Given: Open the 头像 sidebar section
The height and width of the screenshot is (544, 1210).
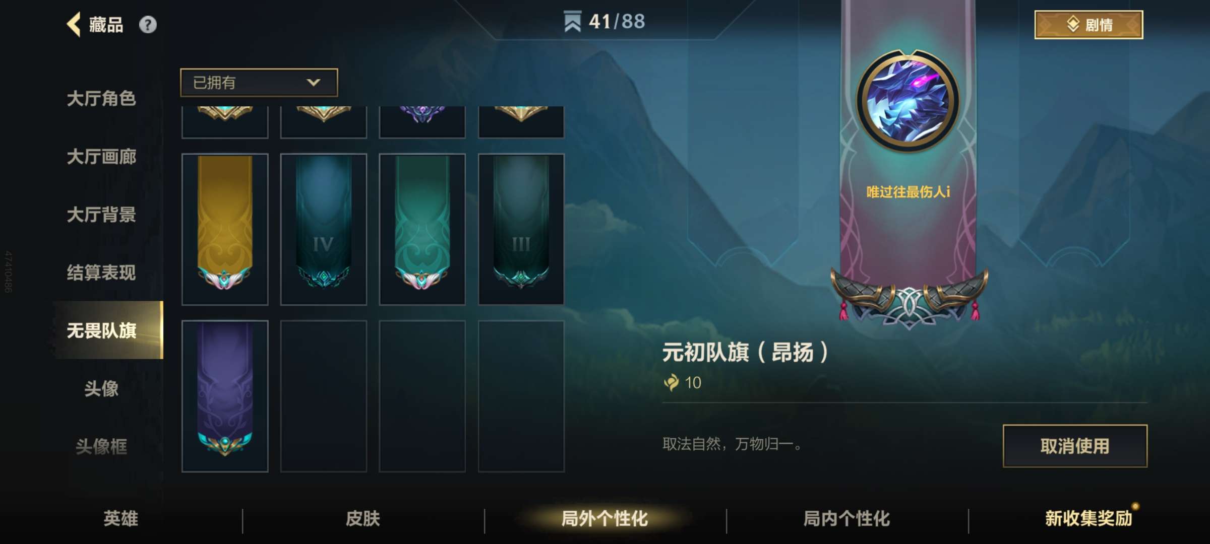Looking at the screenshot, I should pyautogui.click(x=101, y=388).
